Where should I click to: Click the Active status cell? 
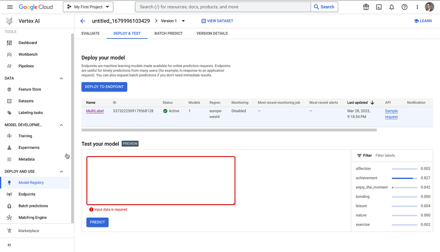(171, 111)
